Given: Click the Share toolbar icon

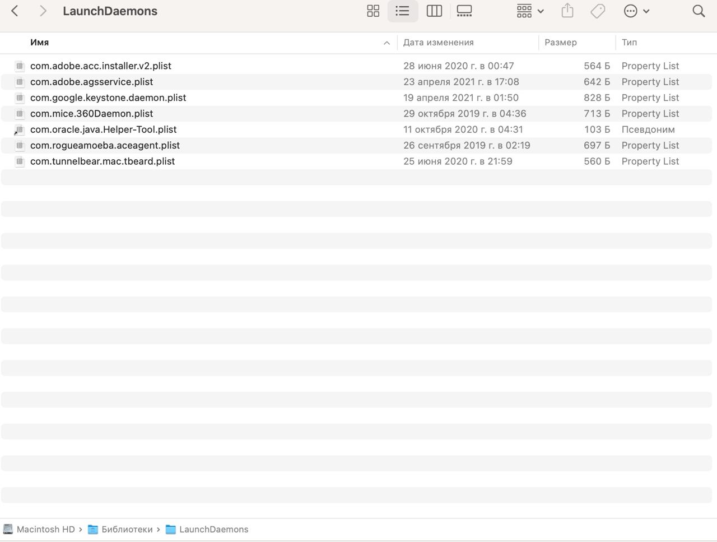Looking at the screenshot, I should (x=567, y=11).
